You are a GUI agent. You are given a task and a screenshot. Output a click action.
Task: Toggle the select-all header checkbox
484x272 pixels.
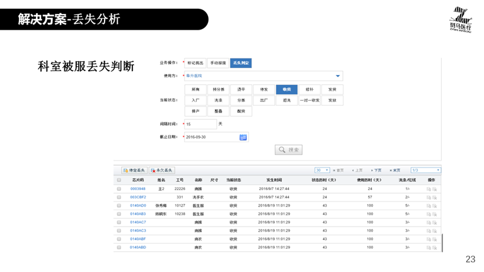[x=119, y=180]
